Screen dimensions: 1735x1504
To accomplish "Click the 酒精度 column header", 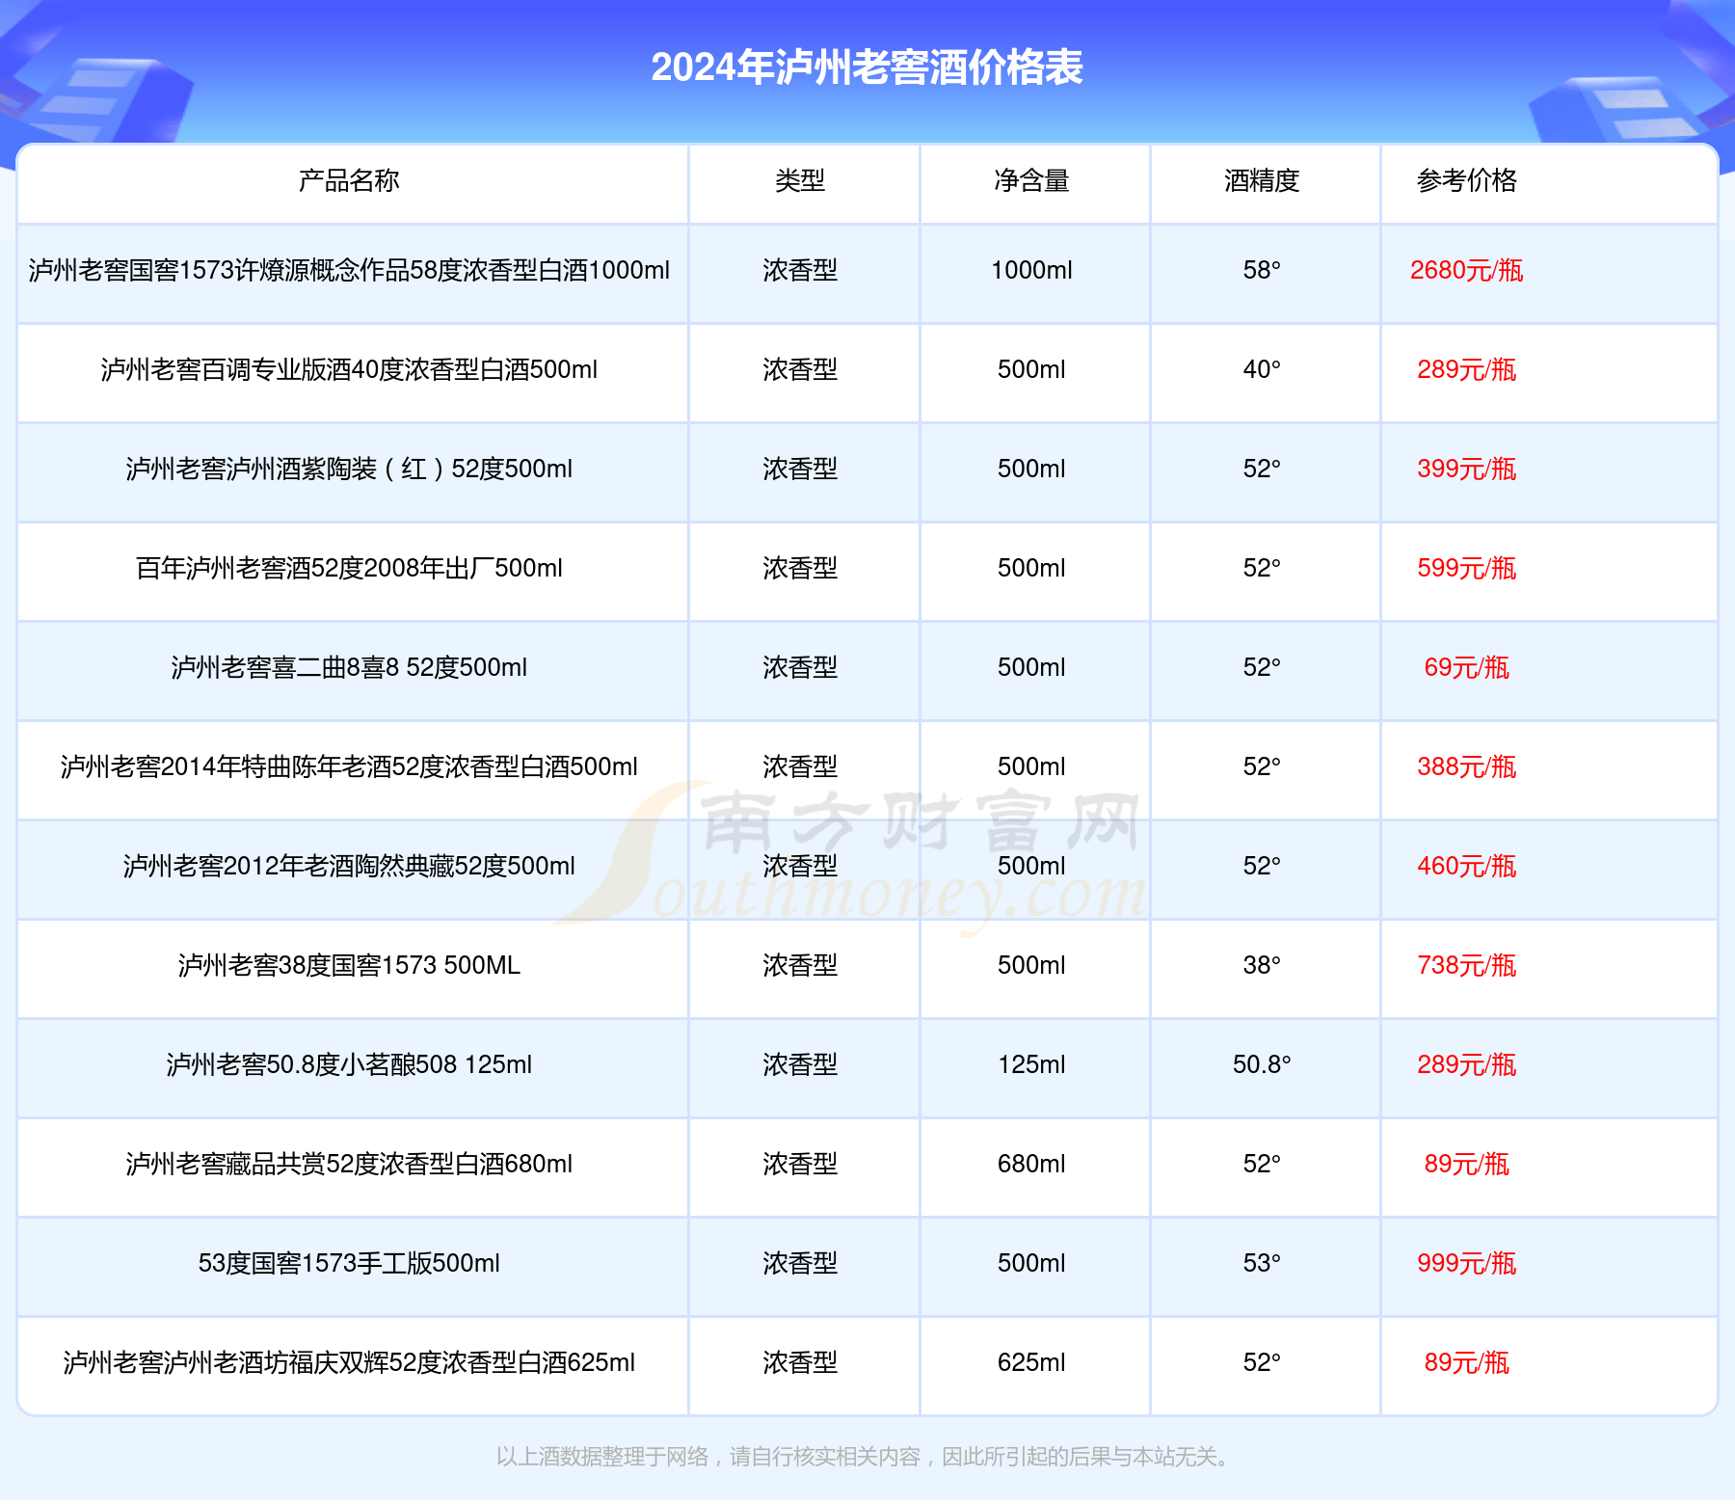I will (1262, 180).
